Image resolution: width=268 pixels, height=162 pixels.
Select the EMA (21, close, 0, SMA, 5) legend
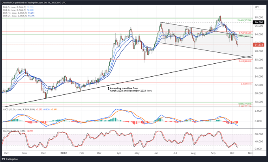pos(15,16)
